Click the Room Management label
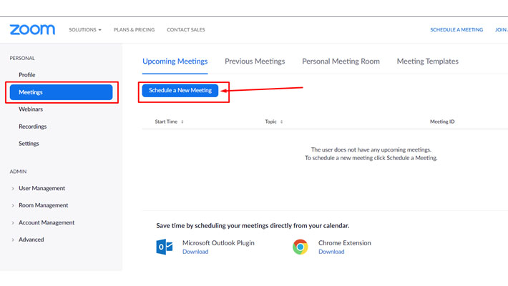This screenshot has height=286, width=508. click(x=44, y=205)
